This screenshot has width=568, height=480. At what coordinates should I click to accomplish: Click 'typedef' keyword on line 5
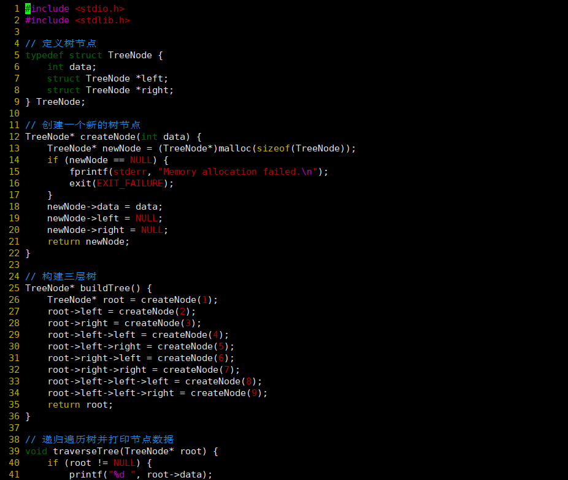tap(44, 55)
